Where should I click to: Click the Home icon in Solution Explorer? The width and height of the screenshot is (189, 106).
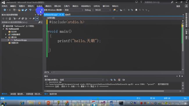click(10, 19)
